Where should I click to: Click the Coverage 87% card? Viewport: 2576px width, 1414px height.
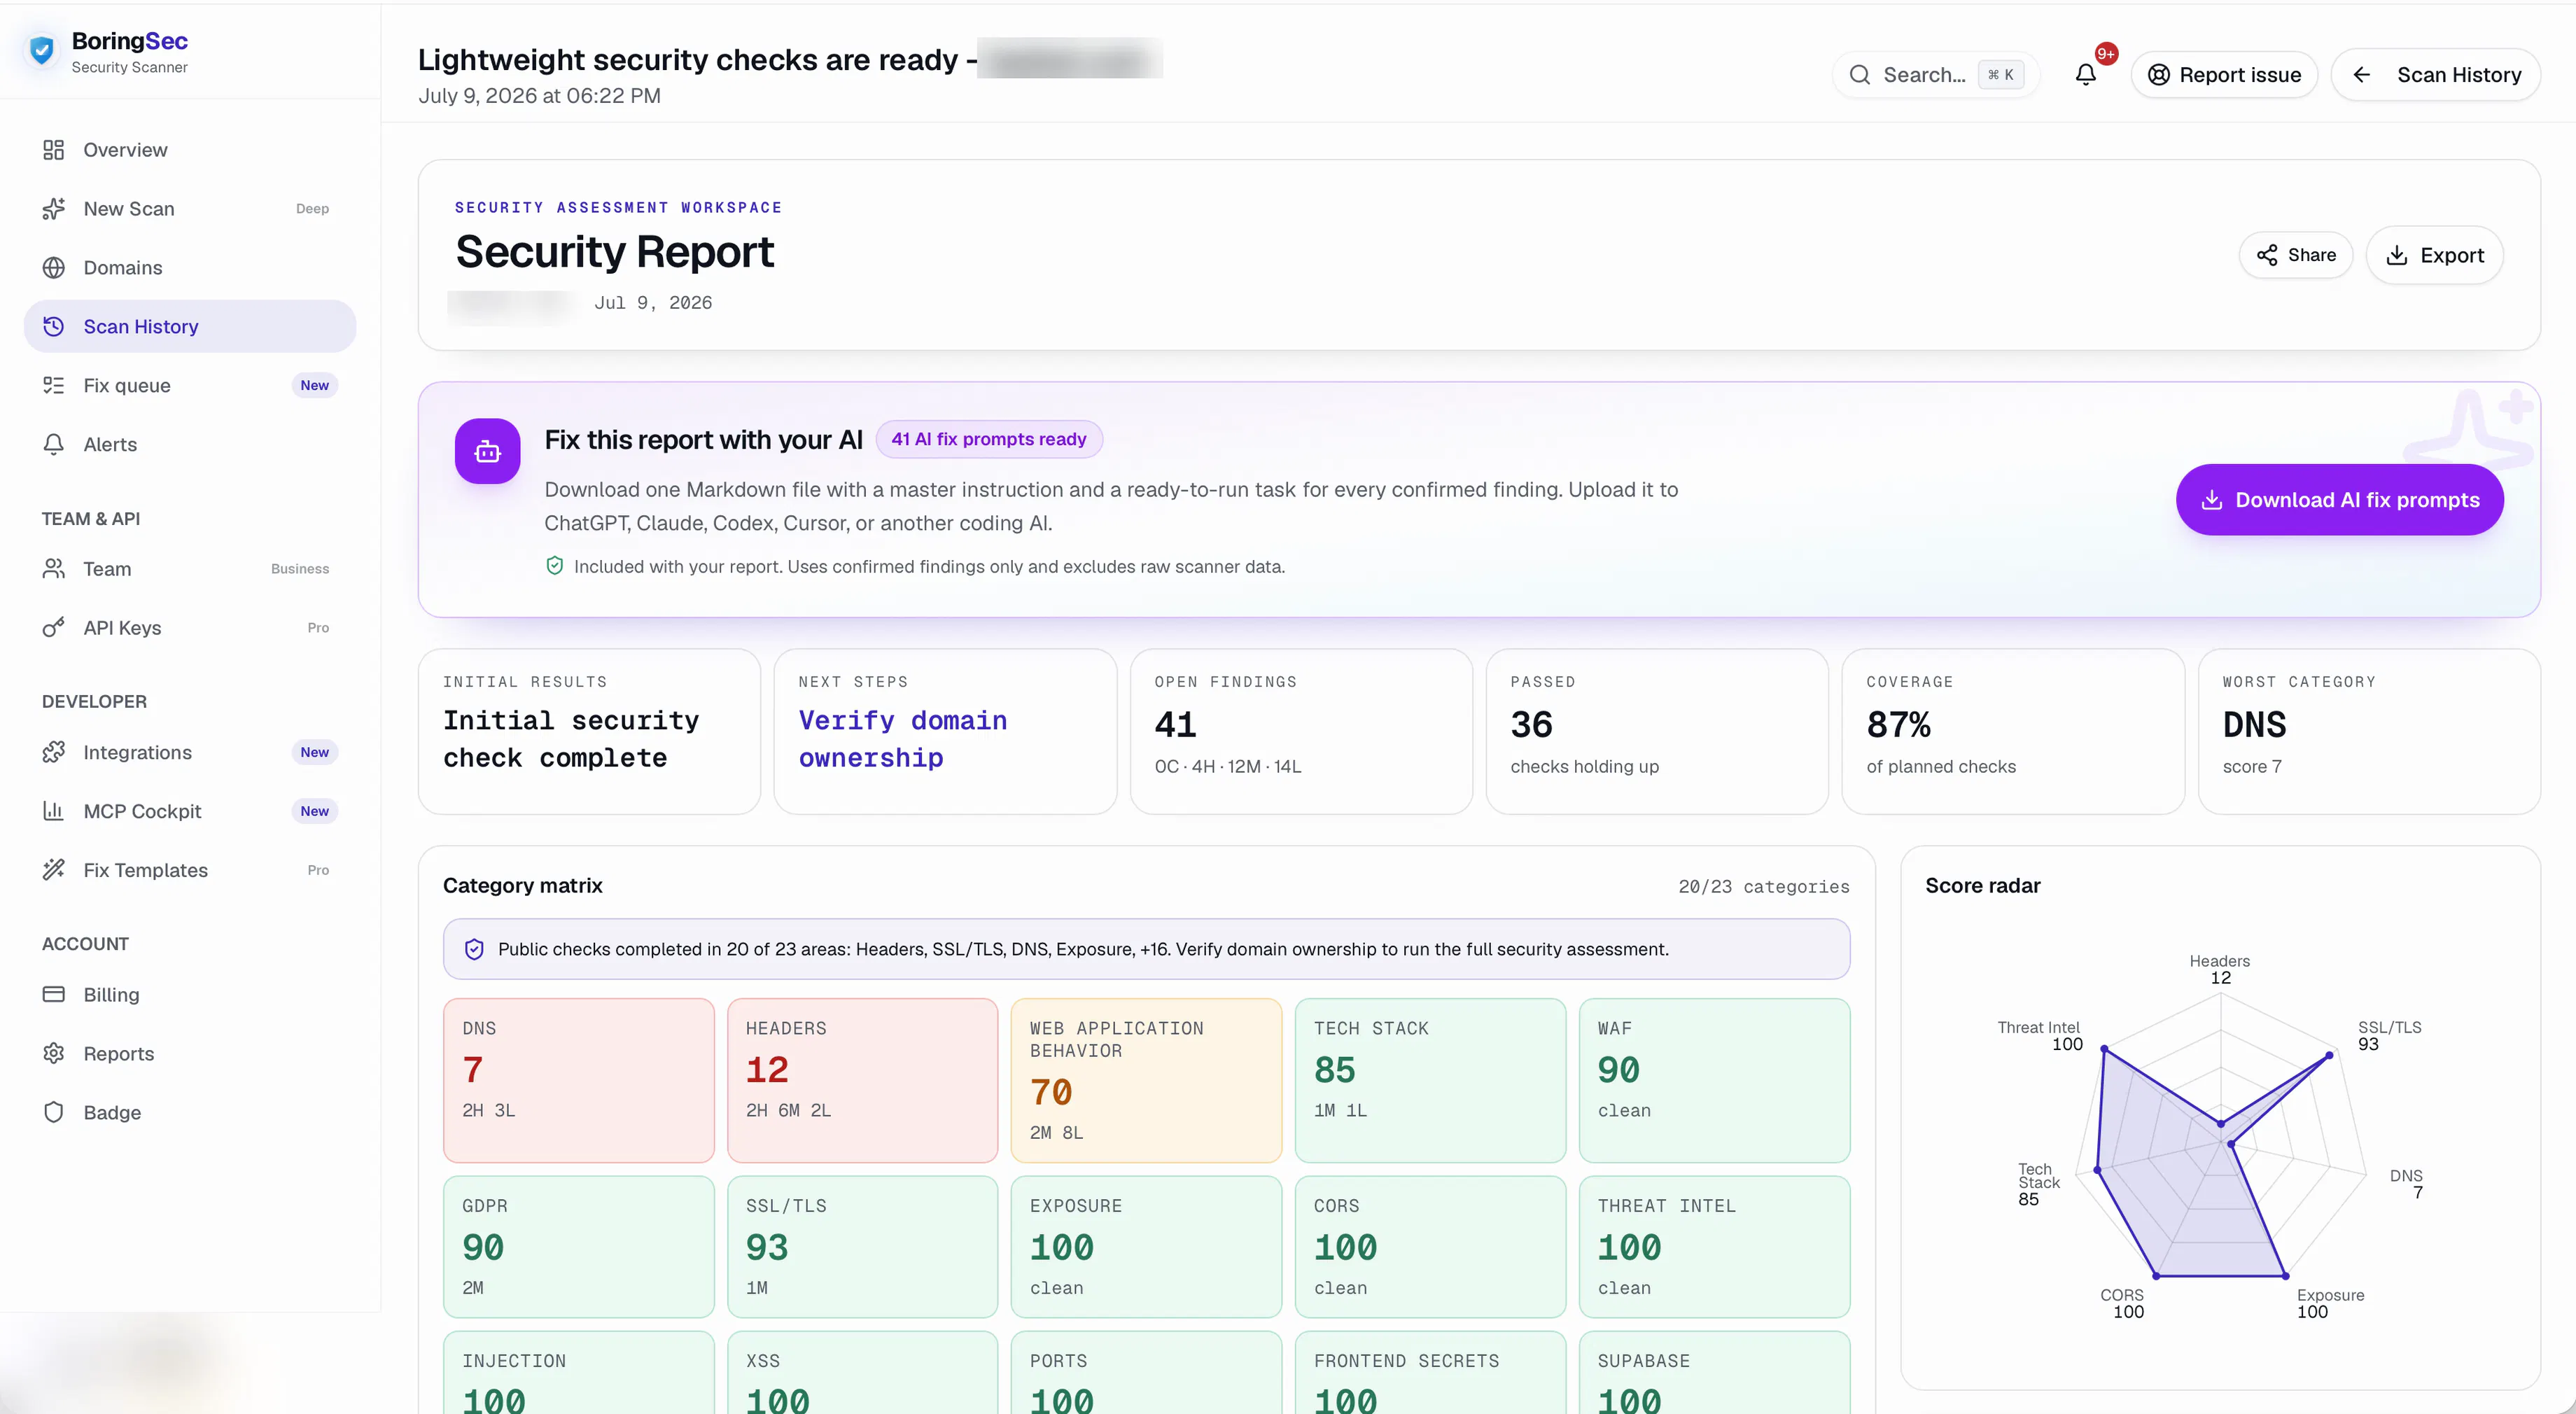coord(2013,732)
